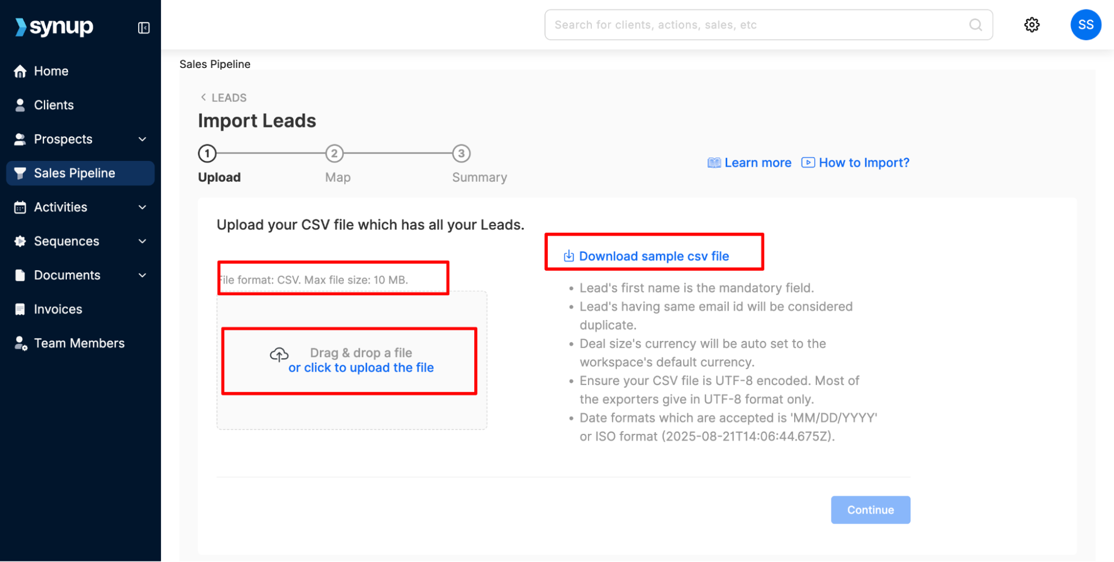Click the search magnifier icon
Viewport: 1114px width, 562px height.
[975, 25]
